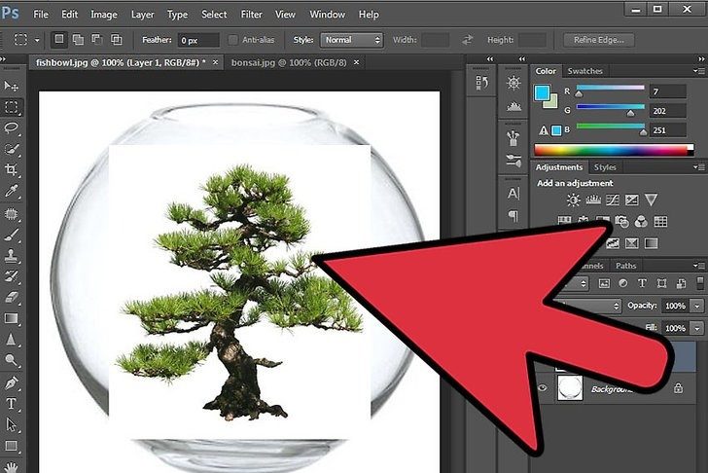The height and width of the screenshot is (473, 708).
Task: Select the Horizontal Type tool
Action: click(x=12, y=403)
